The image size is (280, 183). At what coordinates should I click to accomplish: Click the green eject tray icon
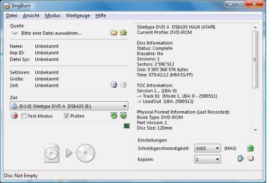click(114, 116)
